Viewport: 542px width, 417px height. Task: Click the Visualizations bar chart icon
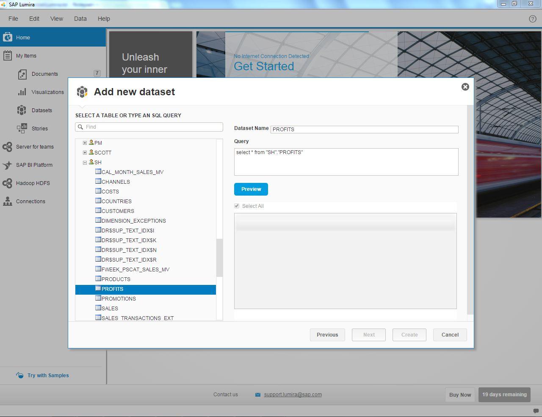click(x=22, y=92)
